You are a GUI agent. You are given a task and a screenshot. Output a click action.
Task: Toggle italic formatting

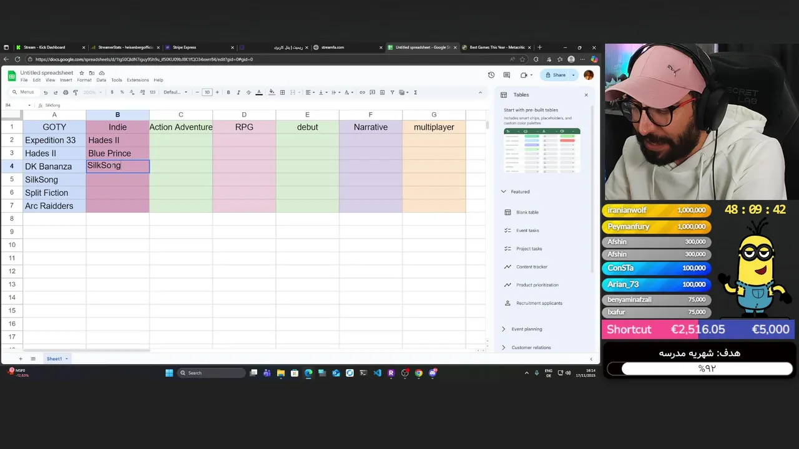tap(238, 92)
